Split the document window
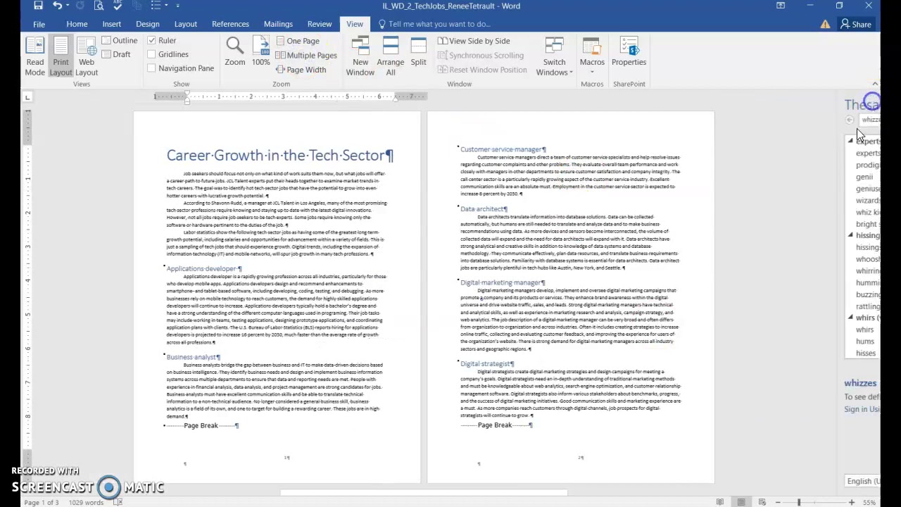Image resolution: width=901 pixels, height=507 pixels. [x=418, y=52]
